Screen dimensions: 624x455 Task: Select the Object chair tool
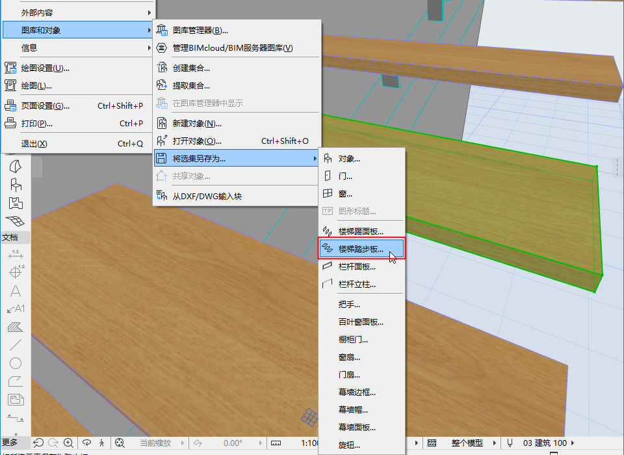(16, 185)
